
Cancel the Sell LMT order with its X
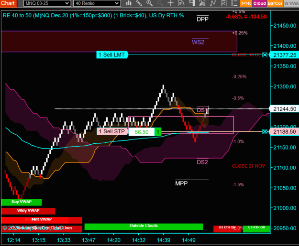point(265,55)
